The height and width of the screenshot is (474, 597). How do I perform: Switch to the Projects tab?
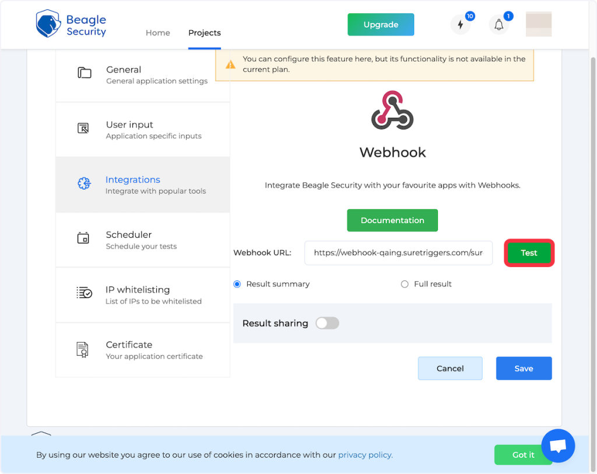coord(205,33)
